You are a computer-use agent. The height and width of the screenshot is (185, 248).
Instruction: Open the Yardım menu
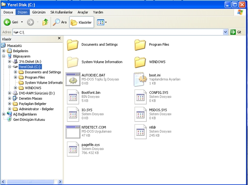pos(98,12)
